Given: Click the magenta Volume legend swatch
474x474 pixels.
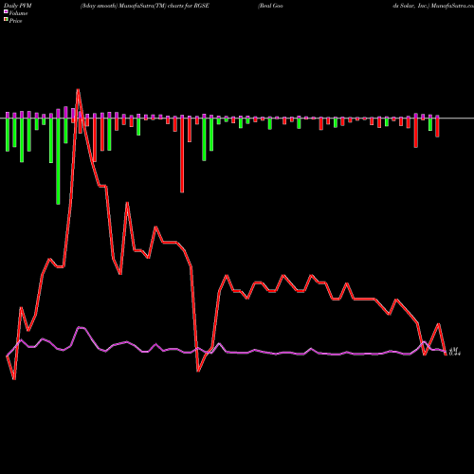Looking at the screenshot, I should click(6, 11).
